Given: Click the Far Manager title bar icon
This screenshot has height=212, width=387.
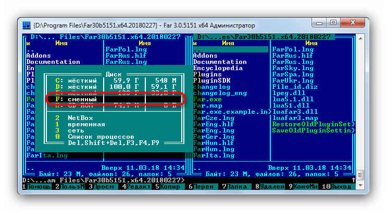Looking at the screenshot, I should pyautogui.click(x=27, y=25).
